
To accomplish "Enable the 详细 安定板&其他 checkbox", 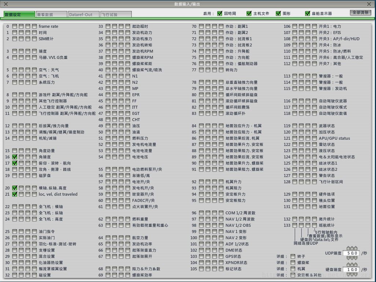I will click(x=293, y=275).
